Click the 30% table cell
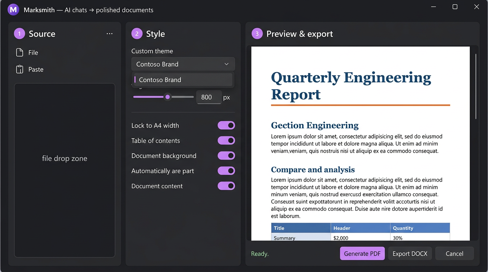This screenshot has width=488, height=272. pyautogui.click(x=420, y=237)
